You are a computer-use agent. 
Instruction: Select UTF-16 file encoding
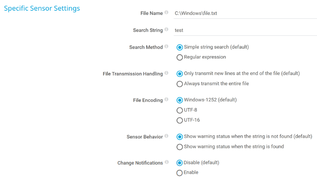(180, 120)
